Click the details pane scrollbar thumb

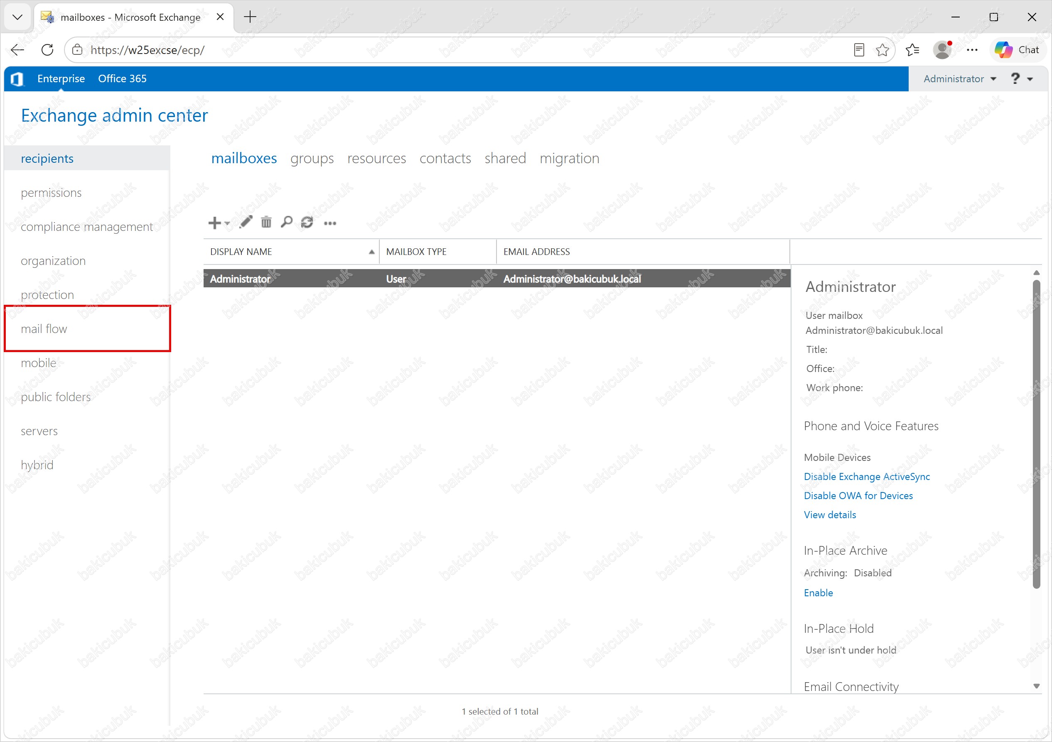(x=1037, y=434)
